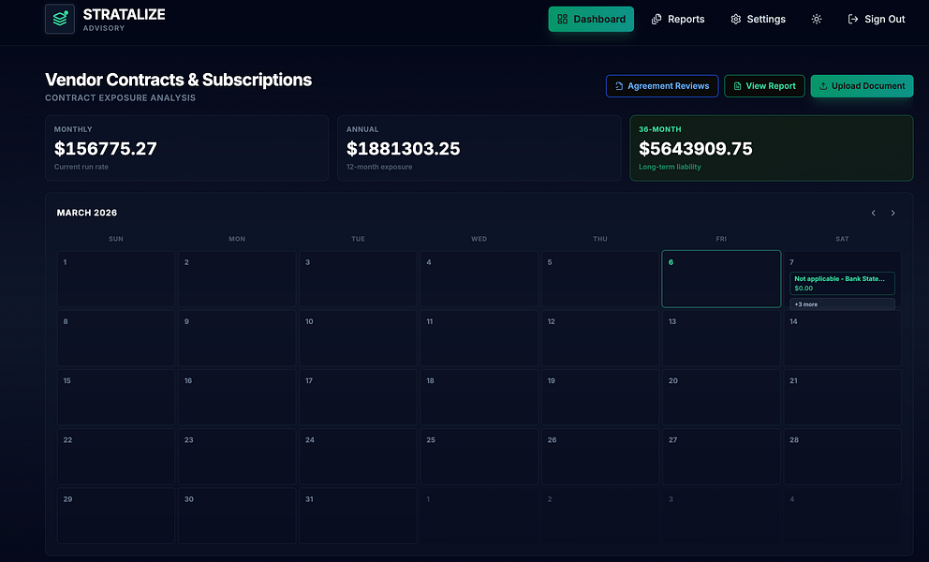Select March 18 calendar cell
929x562 pixels.
pos(479,397)
